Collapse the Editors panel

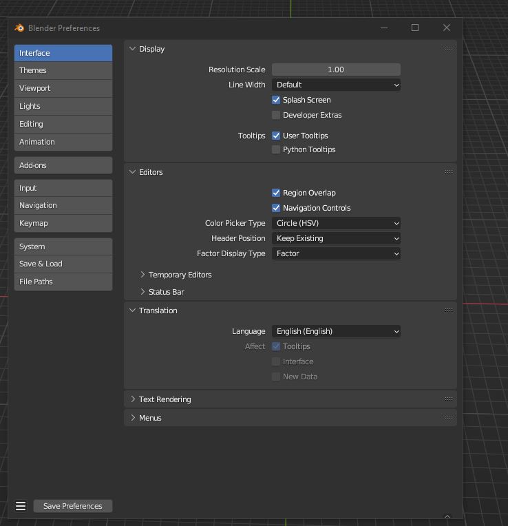click(132, 172)
